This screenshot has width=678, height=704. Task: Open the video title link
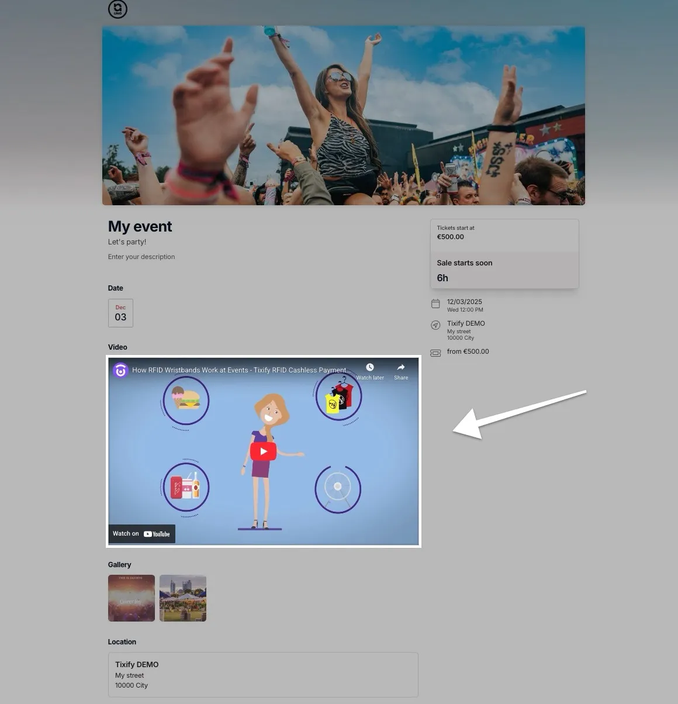(x=241, y=370)
